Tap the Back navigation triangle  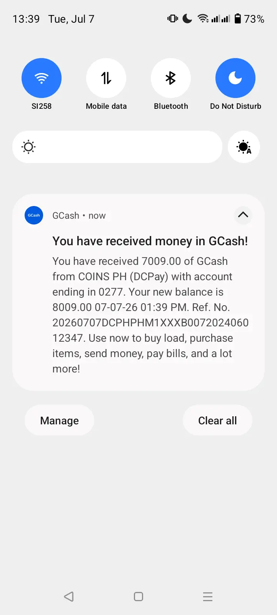pyautogui.click(x=69, y=597)
